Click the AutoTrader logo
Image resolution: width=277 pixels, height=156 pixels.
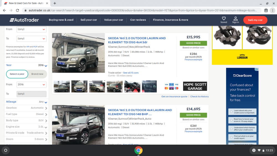(x=24, y=20)
